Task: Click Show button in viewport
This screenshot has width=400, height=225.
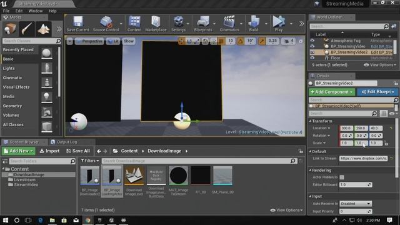Action: point(129,41)
